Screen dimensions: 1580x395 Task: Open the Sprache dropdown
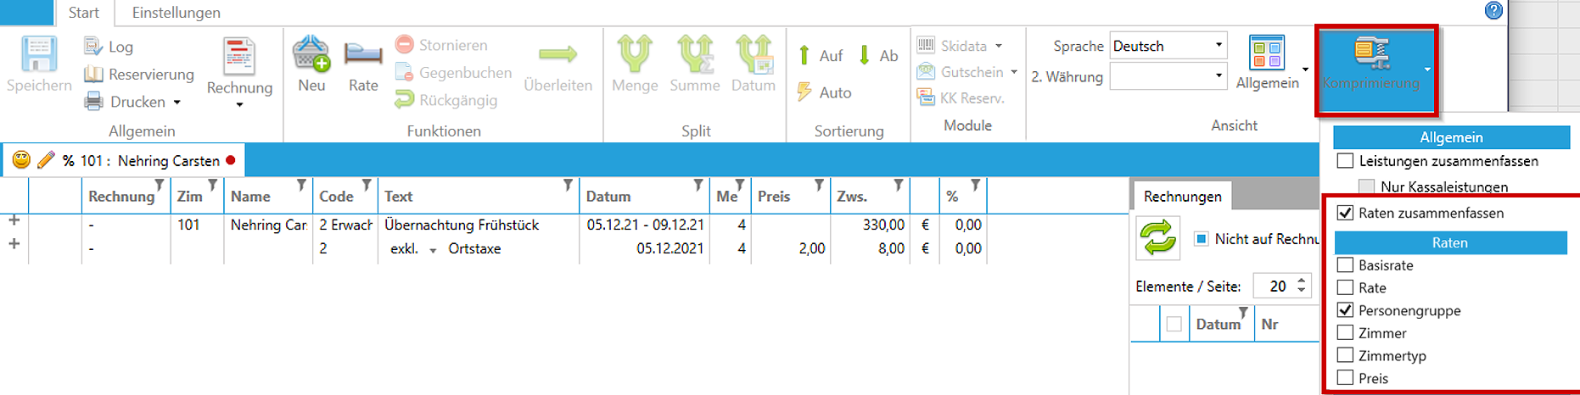[x=1219, y=46]
